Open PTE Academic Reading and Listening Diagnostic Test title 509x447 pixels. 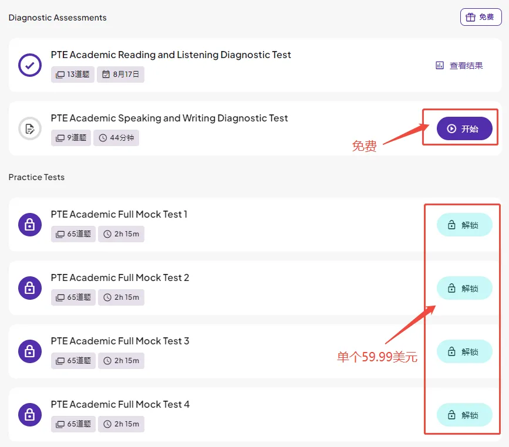pos(171,55)
